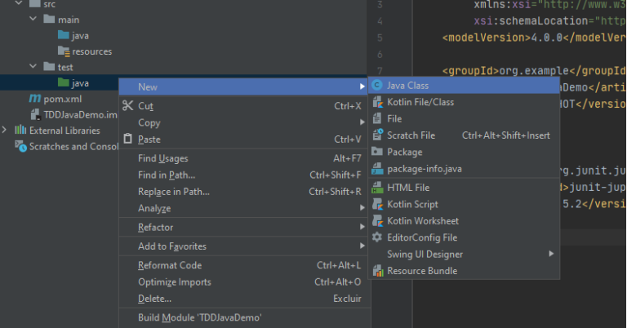Click the EditorConfig File gear icon
Screen dimensions: 627x328
[377, 237]
